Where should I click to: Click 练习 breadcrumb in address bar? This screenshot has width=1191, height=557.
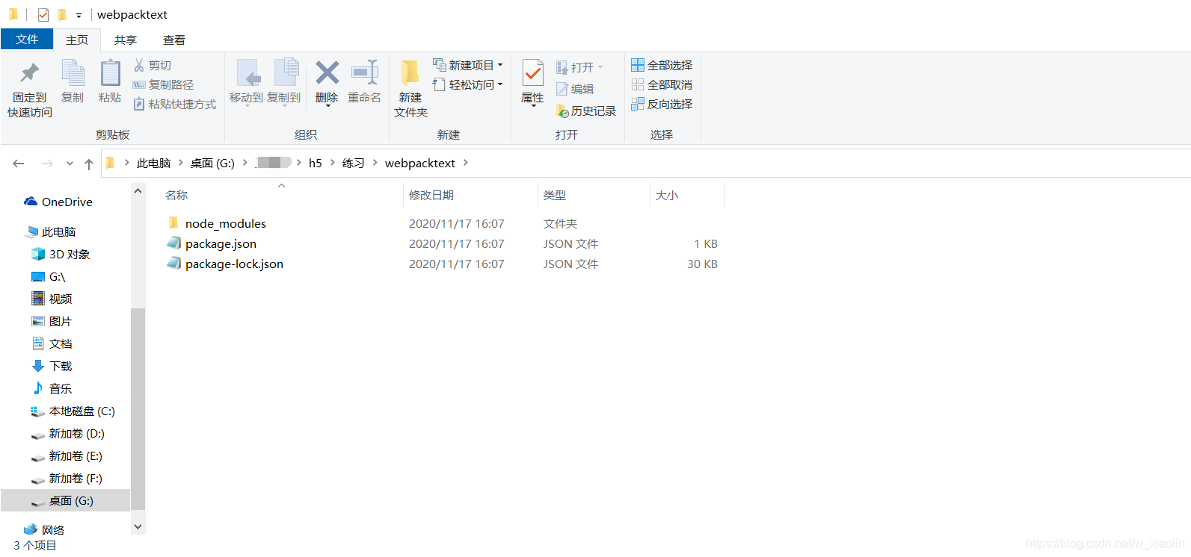point(353,163)
